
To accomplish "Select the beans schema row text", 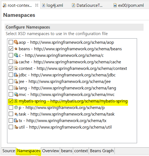I will coord(70,49).
